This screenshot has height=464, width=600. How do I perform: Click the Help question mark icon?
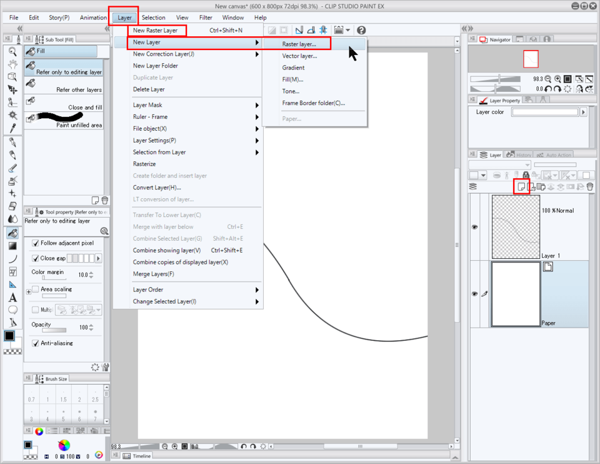361,30
